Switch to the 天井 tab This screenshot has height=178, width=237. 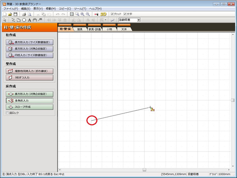tap(124, 29)
